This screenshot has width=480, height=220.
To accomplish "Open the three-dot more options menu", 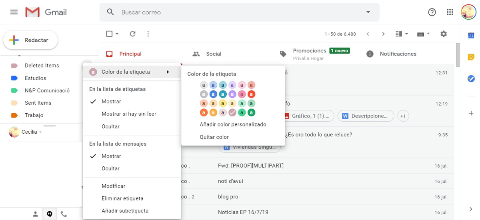I will coord(148,34).
